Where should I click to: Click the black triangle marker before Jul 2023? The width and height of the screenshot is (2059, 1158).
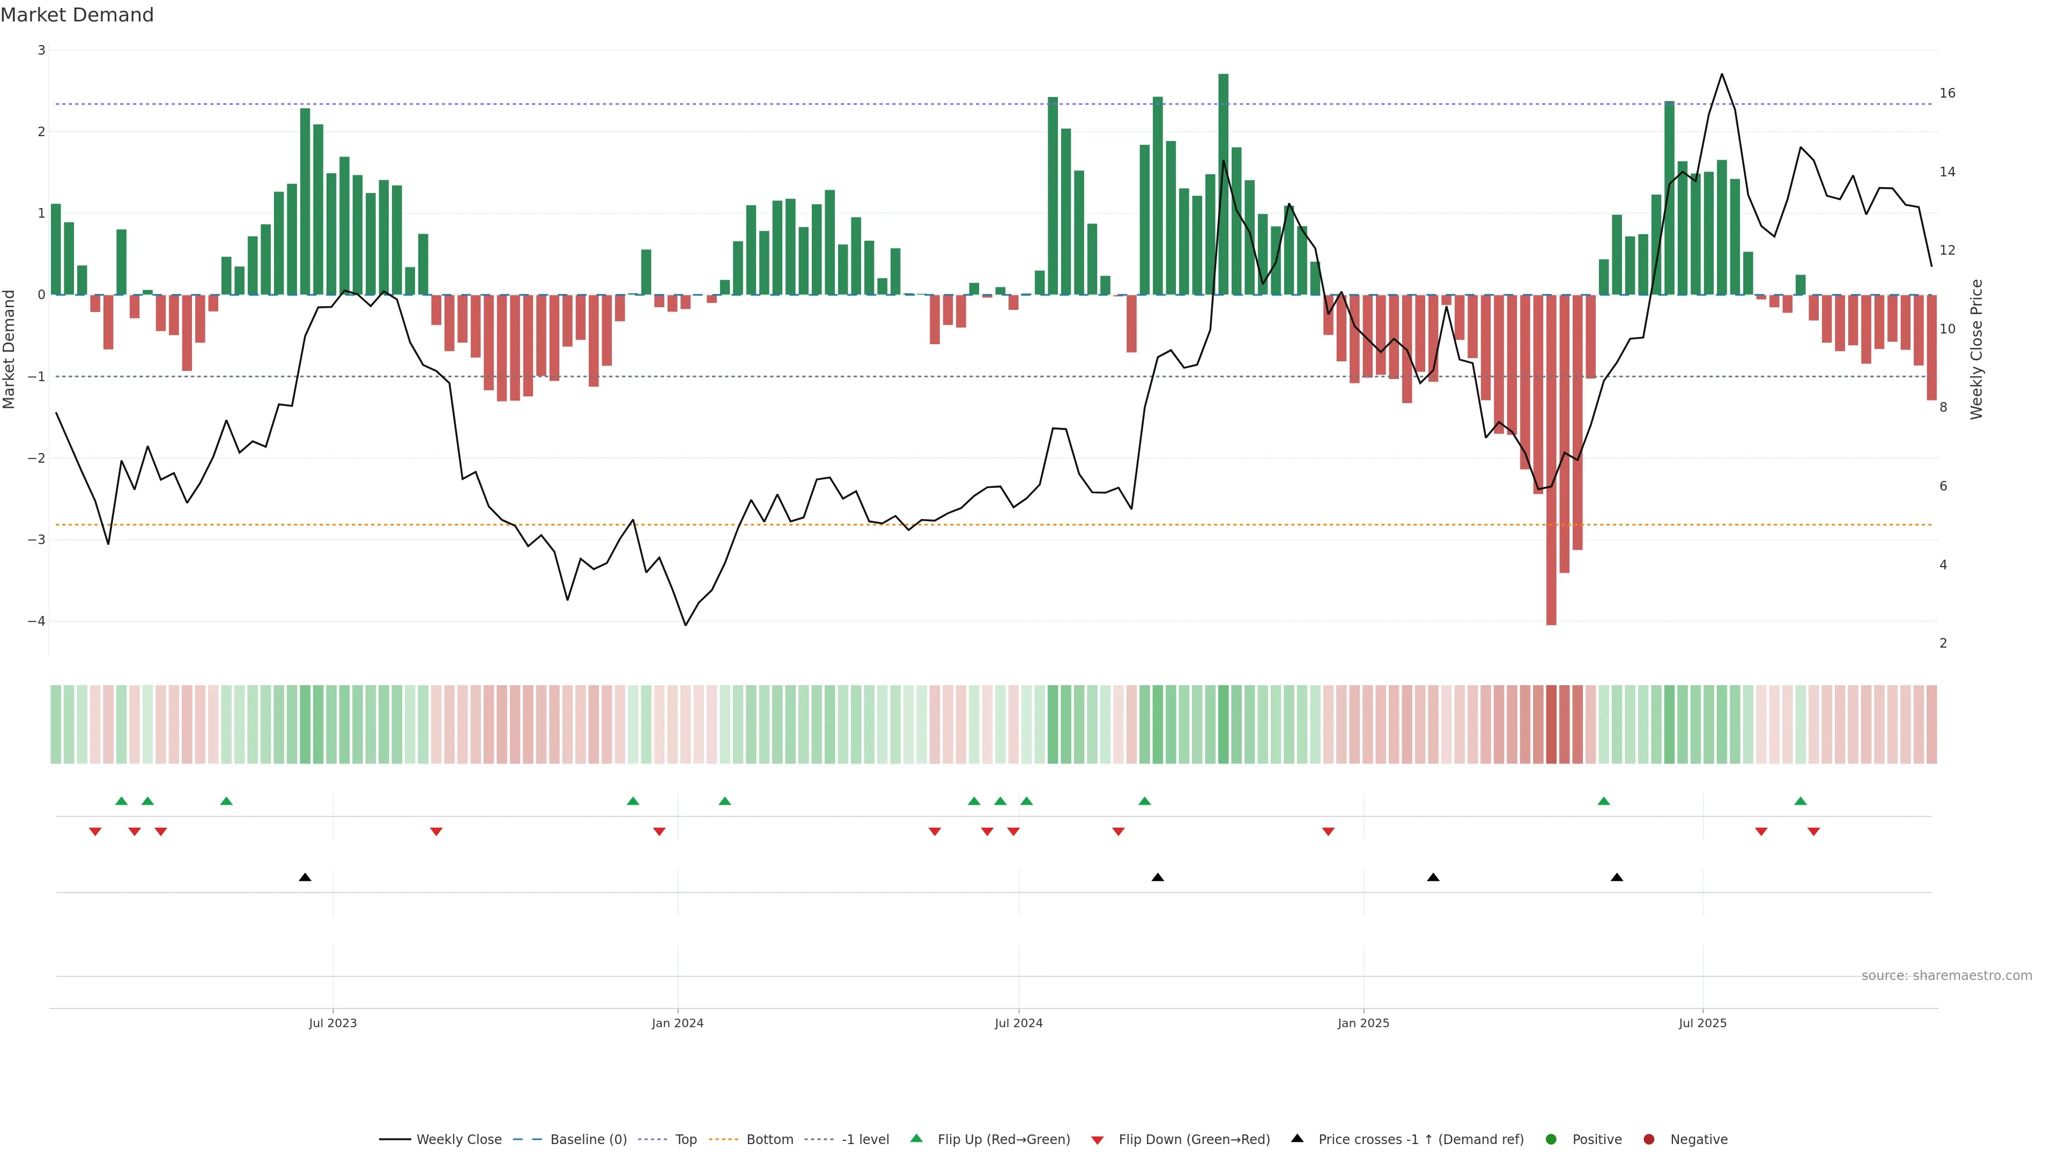[x=305, y=878]
